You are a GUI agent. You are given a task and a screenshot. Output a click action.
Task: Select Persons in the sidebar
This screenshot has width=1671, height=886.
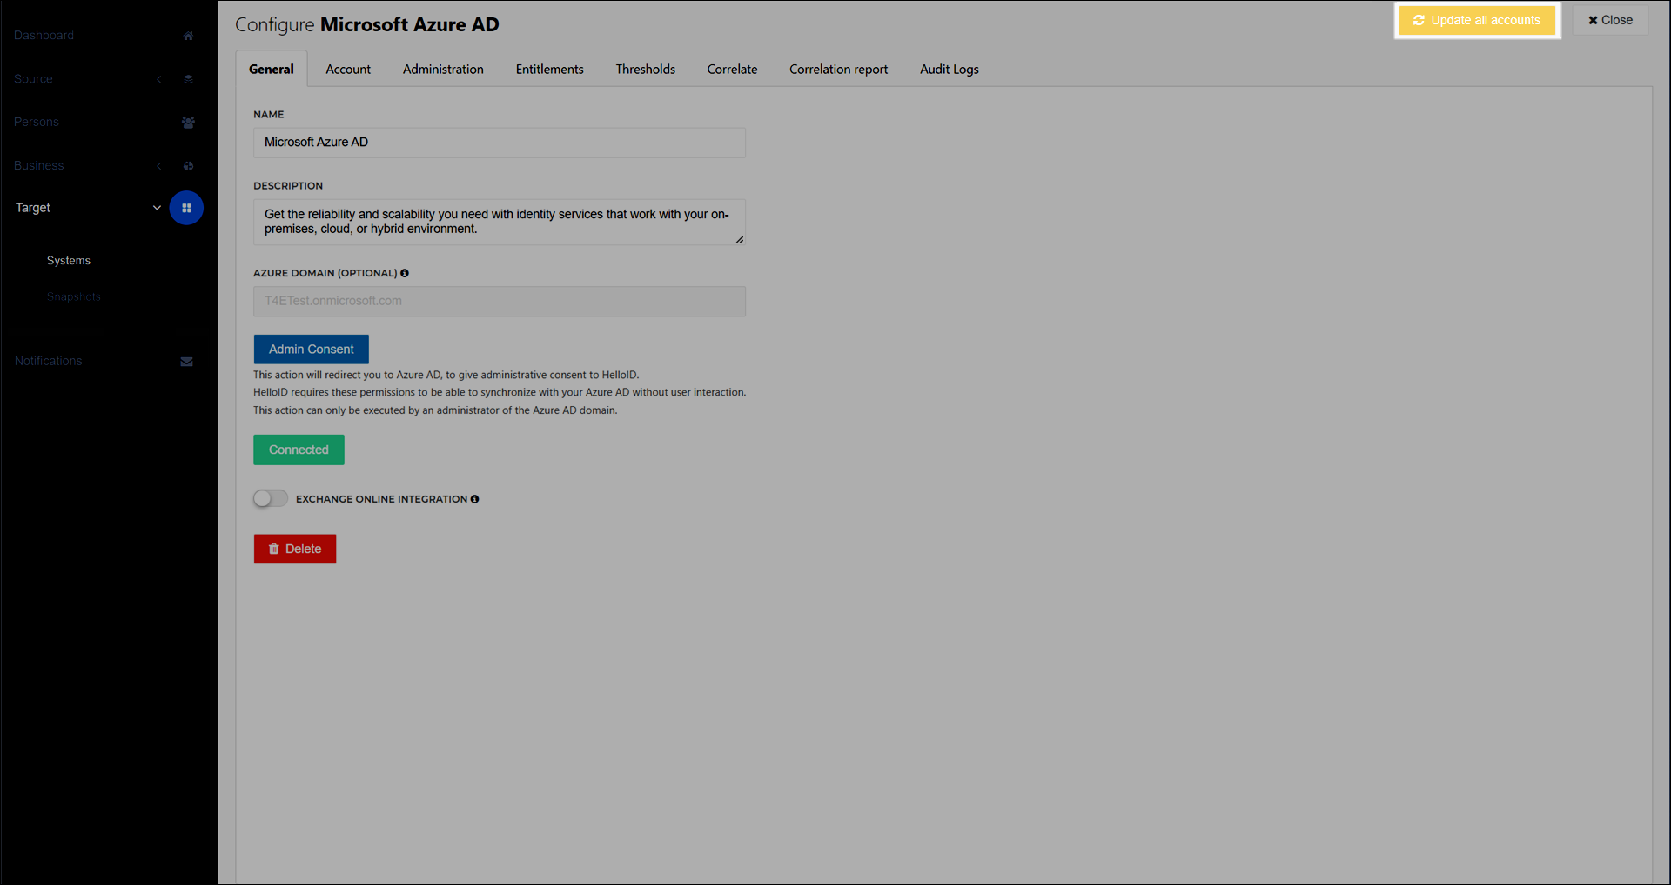[37, 123]
